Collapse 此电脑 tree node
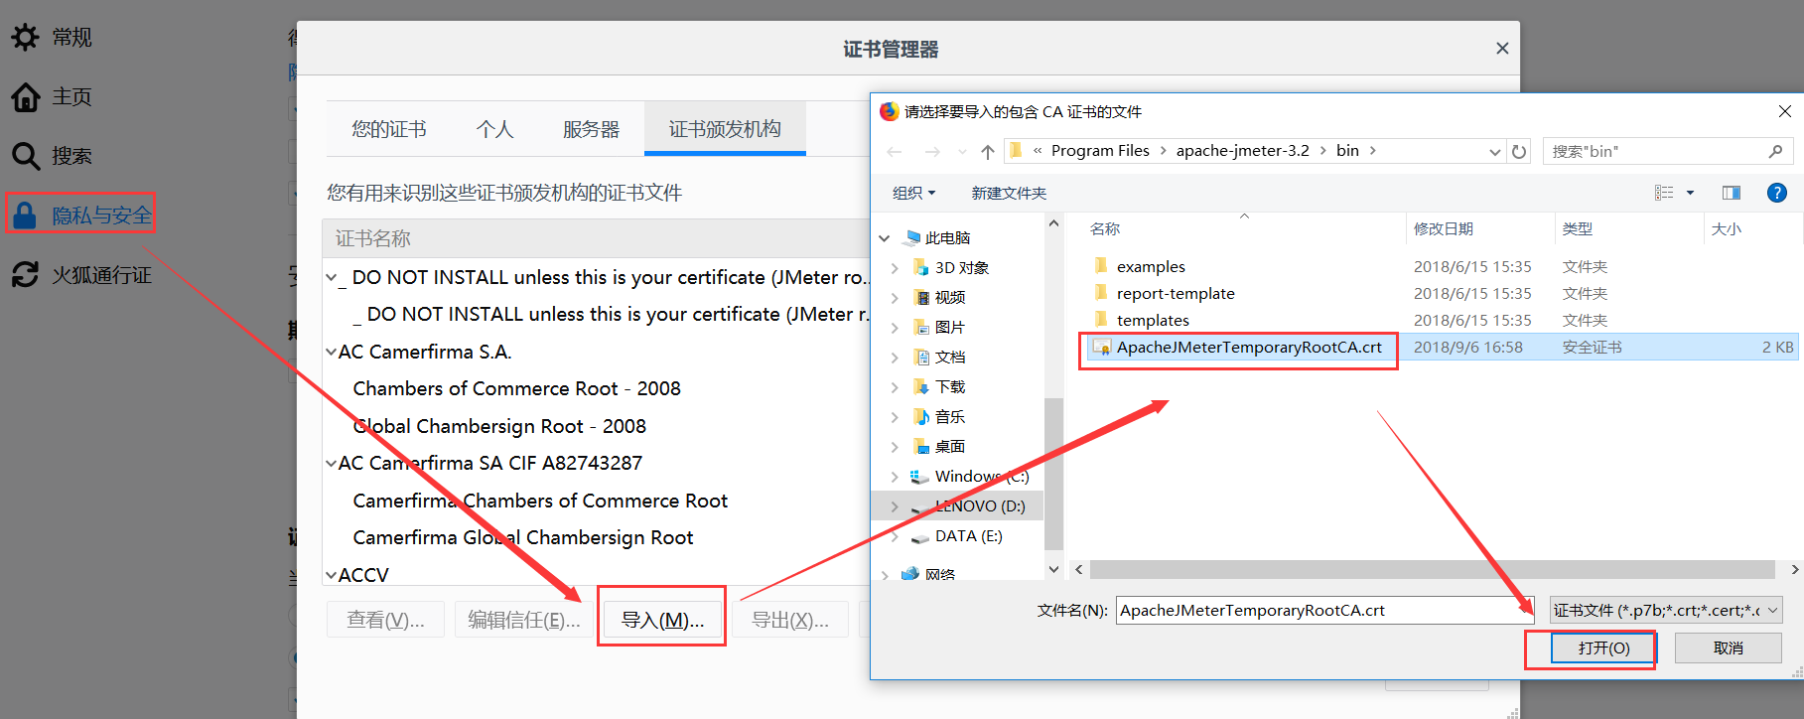This screenshot has width=1804, height=719. 885,238
